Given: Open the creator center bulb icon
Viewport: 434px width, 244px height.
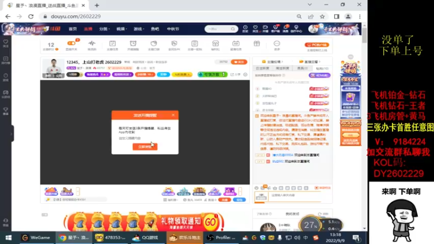Looking at the screenshot, I should click(296, 28).
